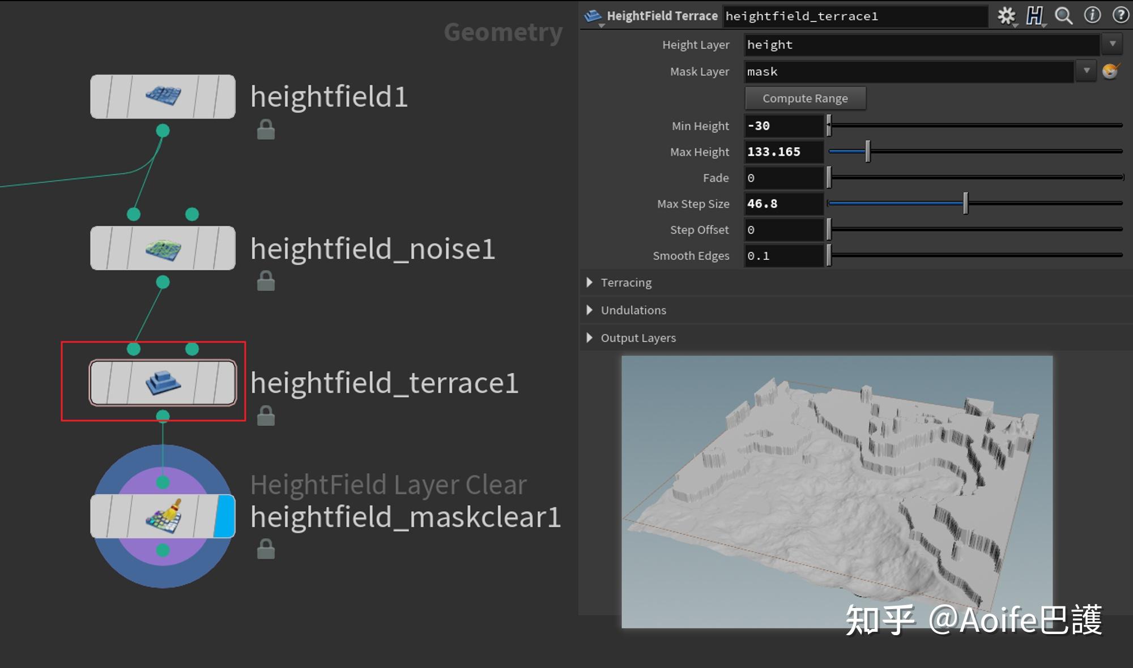Click the magnifier search parameters icon

(1063, 16)
